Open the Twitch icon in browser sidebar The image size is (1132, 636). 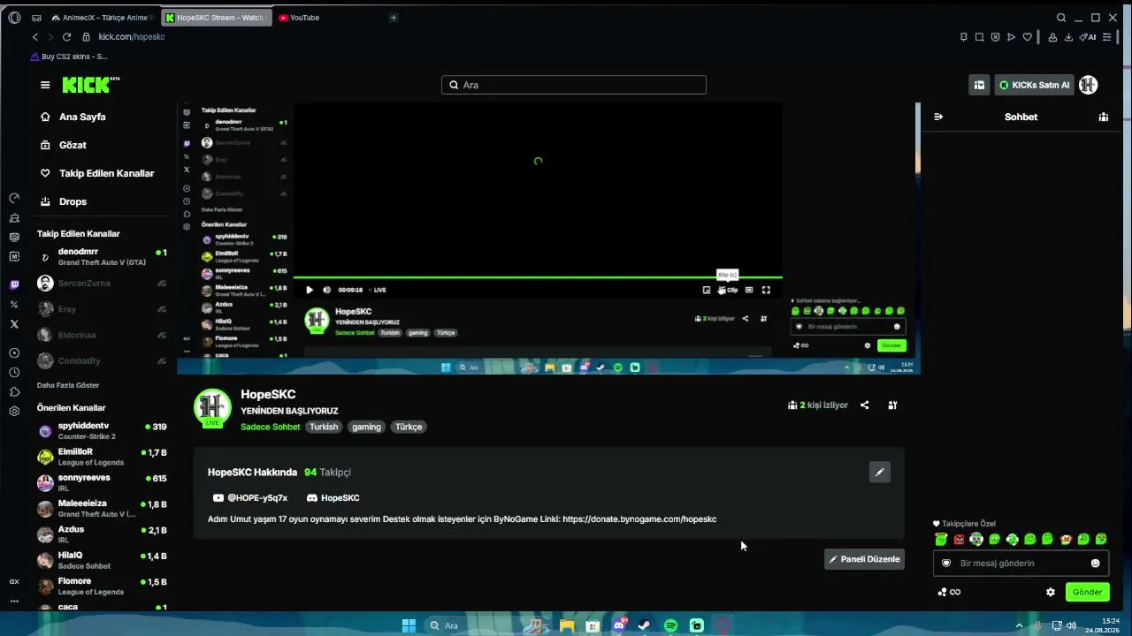(x=14, y=284)
